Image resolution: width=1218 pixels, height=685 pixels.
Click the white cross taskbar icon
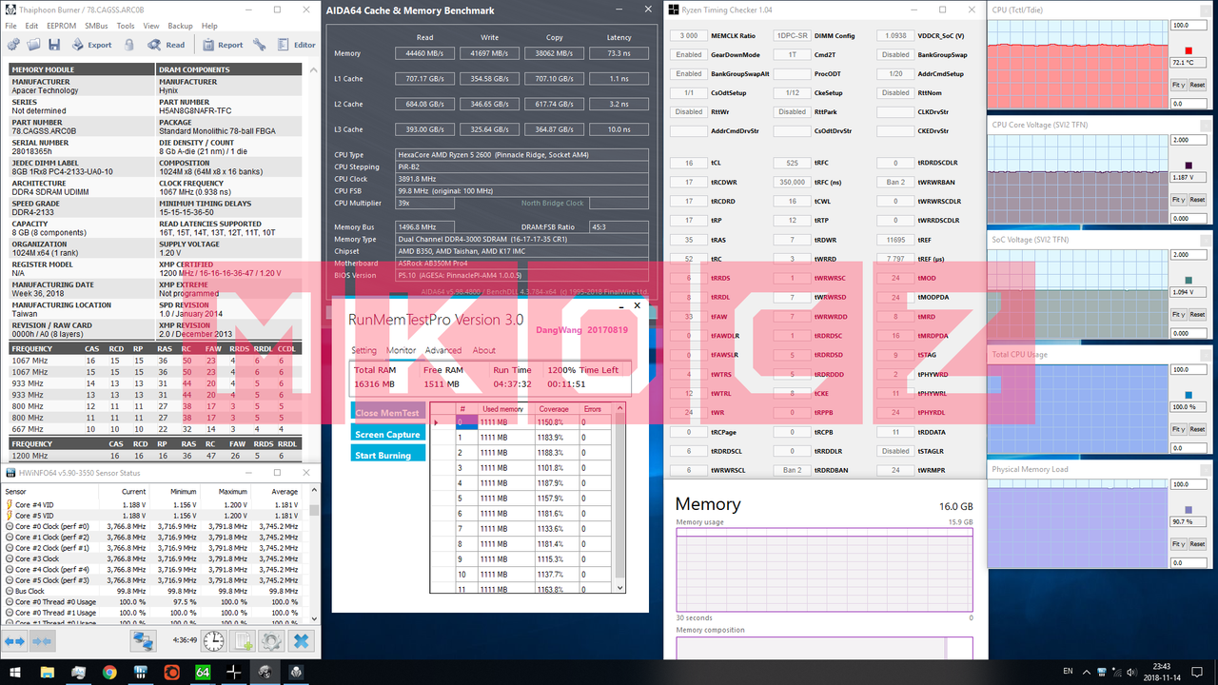233,672
